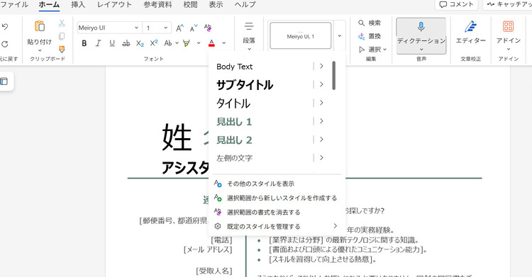
Task: Choose 選択範囲から新しいスタイルを作成する
Action: (x=276, y=198)
